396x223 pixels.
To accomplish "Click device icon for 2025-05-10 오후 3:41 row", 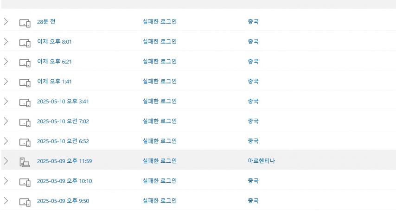I will [25, 103].
